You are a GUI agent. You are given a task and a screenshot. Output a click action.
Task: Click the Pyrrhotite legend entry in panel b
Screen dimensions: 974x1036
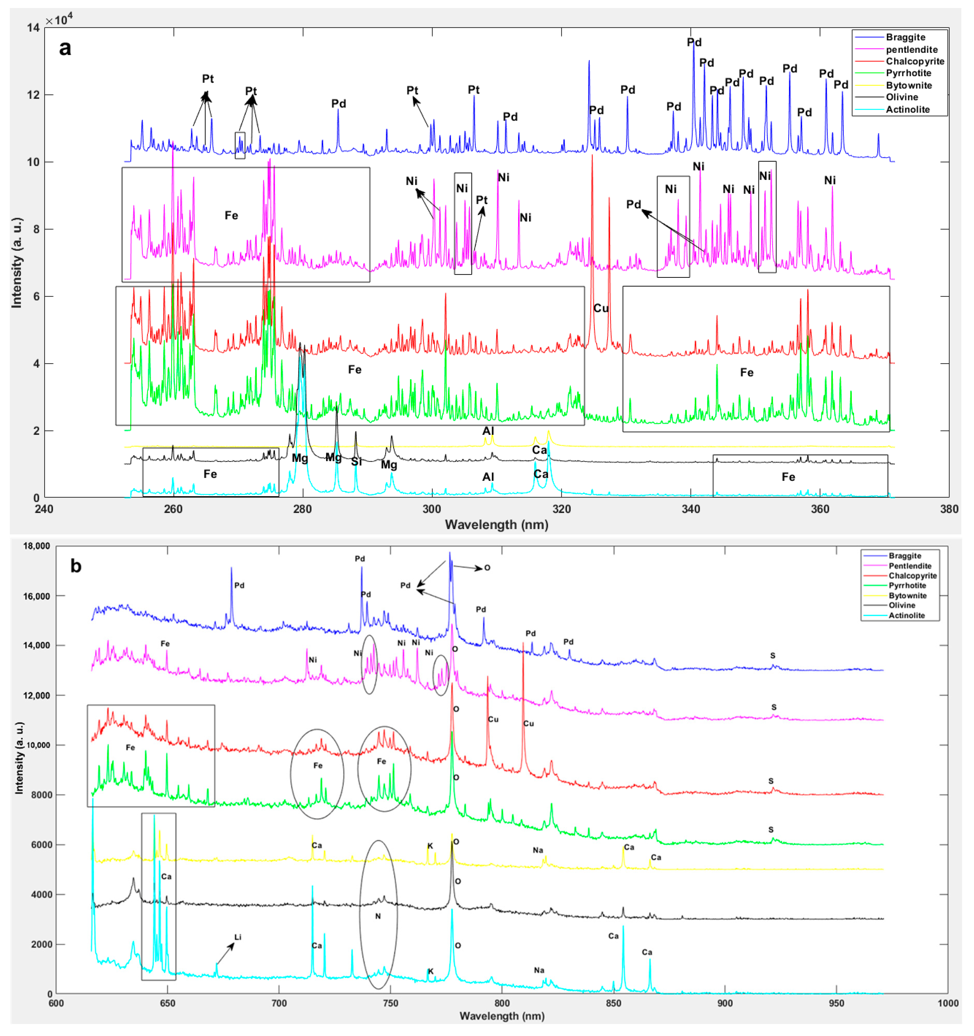pyautogui.click(x=907, y=585)
